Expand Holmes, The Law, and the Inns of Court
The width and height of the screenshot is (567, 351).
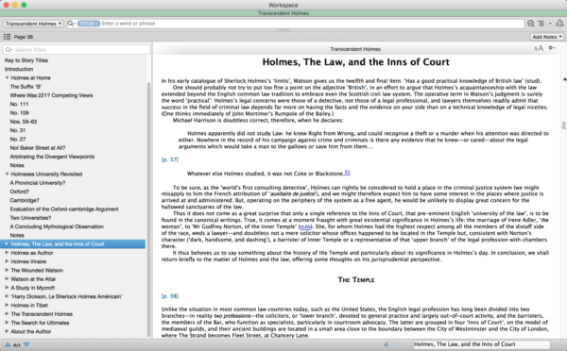7,244
